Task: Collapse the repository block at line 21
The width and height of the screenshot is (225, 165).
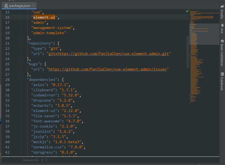Action: tap(20, 43)
